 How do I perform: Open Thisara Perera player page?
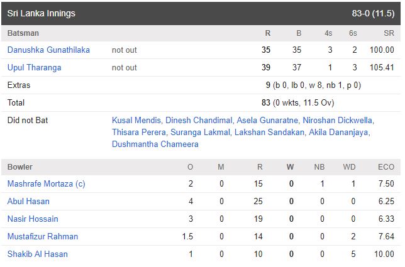(x=138, y=132)
